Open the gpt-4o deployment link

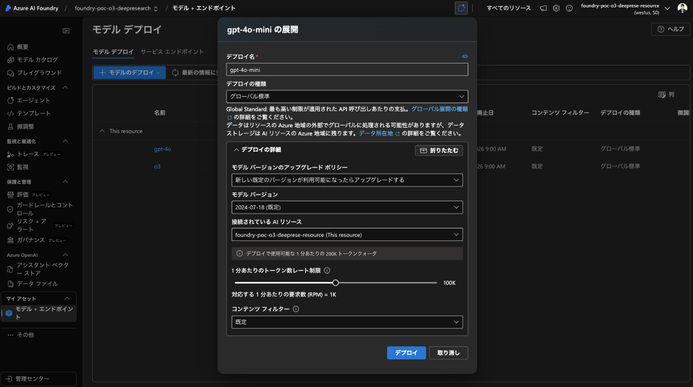(162, 149)
